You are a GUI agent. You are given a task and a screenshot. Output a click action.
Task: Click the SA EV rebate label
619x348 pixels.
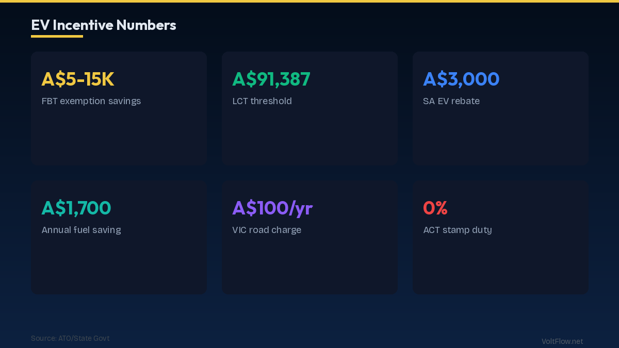coord(451,101)
